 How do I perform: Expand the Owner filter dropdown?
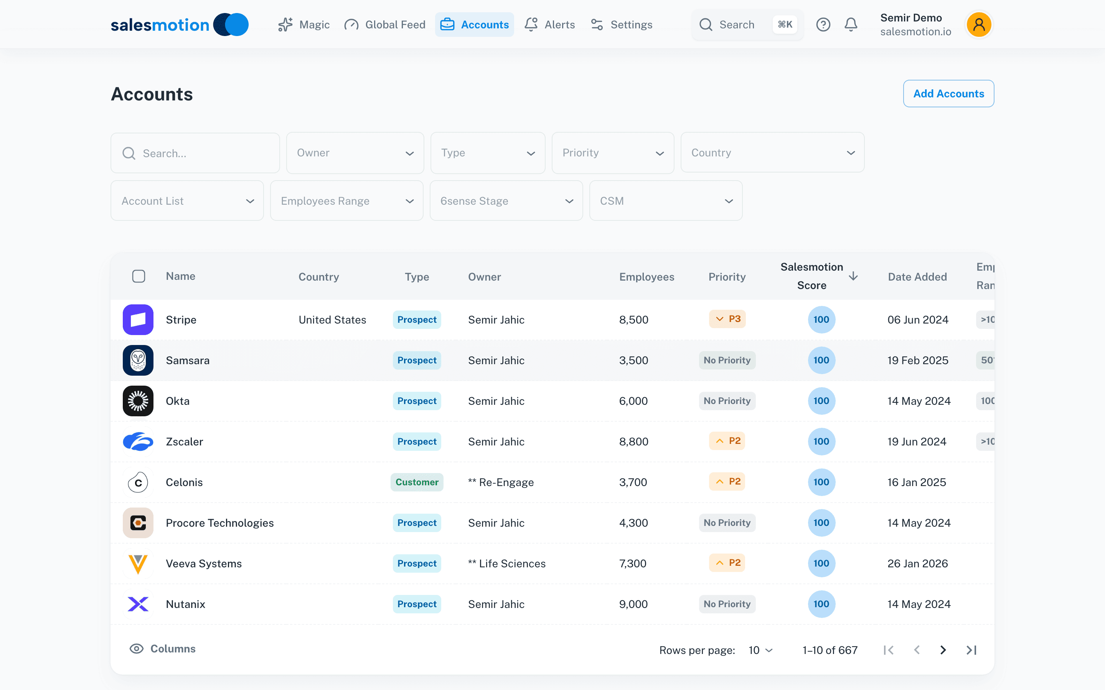(355, 153)
